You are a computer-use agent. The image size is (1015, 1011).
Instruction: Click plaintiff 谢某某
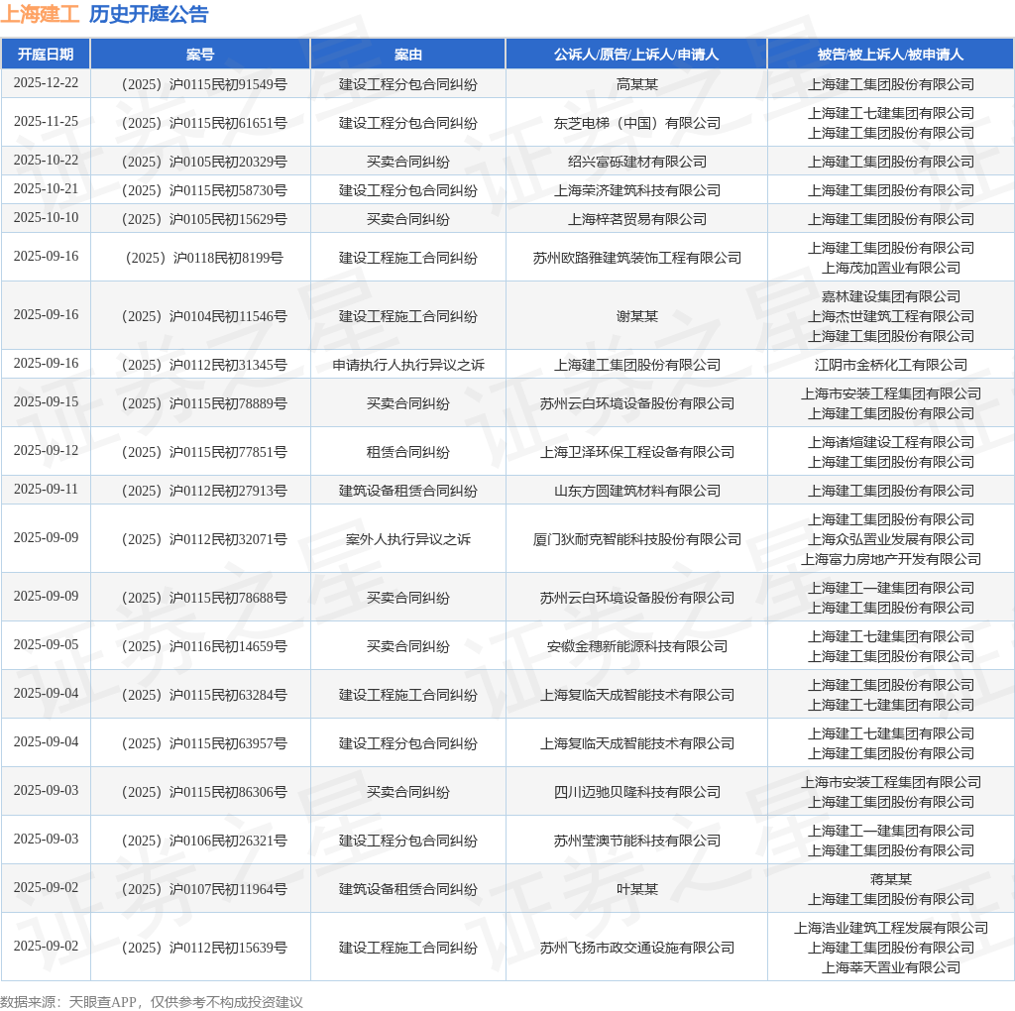point(637,316)
